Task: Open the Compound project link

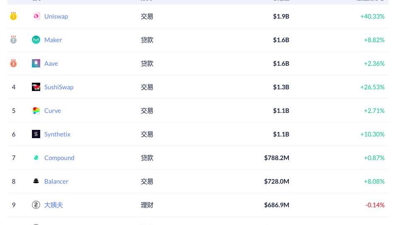Action: [59, 158]
